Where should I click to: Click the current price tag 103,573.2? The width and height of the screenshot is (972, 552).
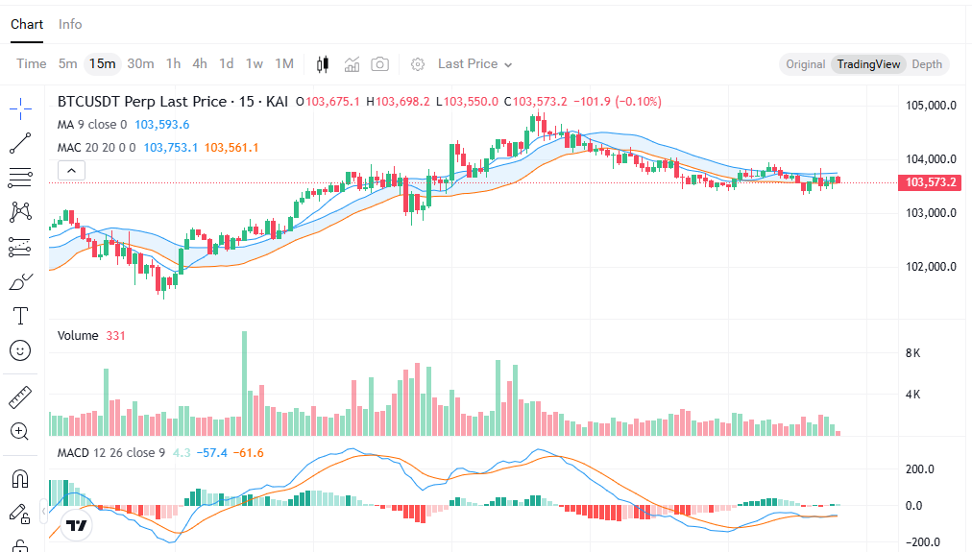[x=930, y=182]
